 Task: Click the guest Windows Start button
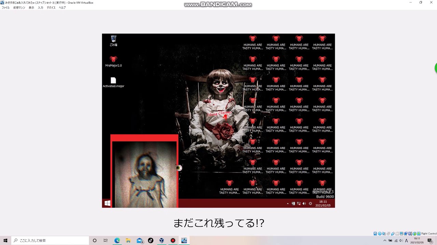107,203
